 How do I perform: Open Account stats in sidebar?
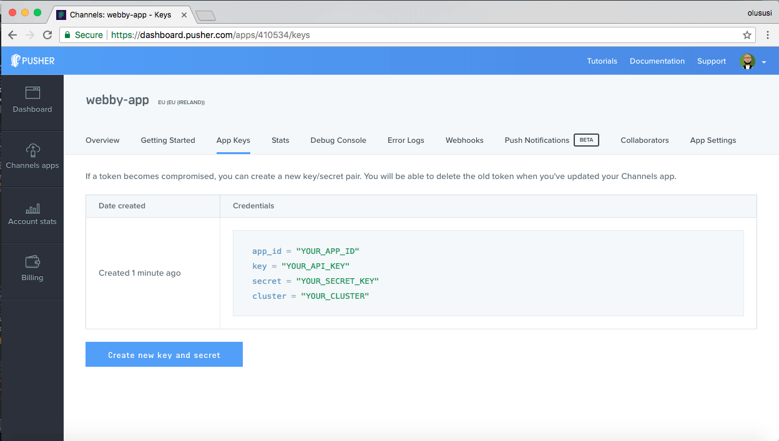pyautogui.click(x=32, y=214)
